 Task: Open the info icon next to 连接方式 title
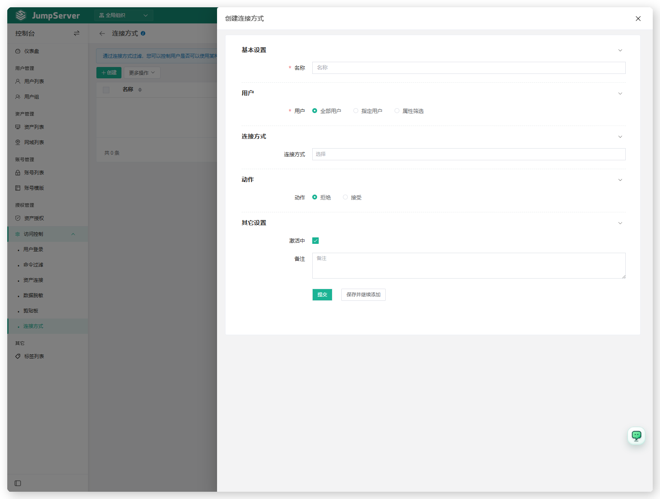(x=143, y=34)
